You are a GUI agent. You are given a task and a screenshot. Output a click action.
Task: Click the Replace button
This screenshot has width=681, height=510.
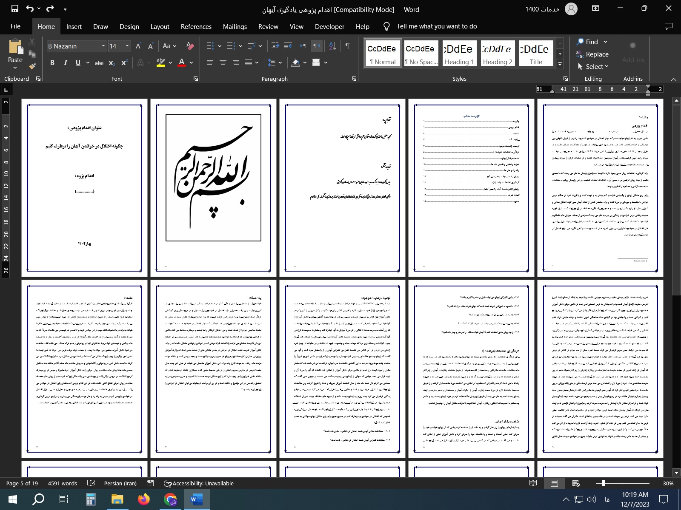coord(592,54)
